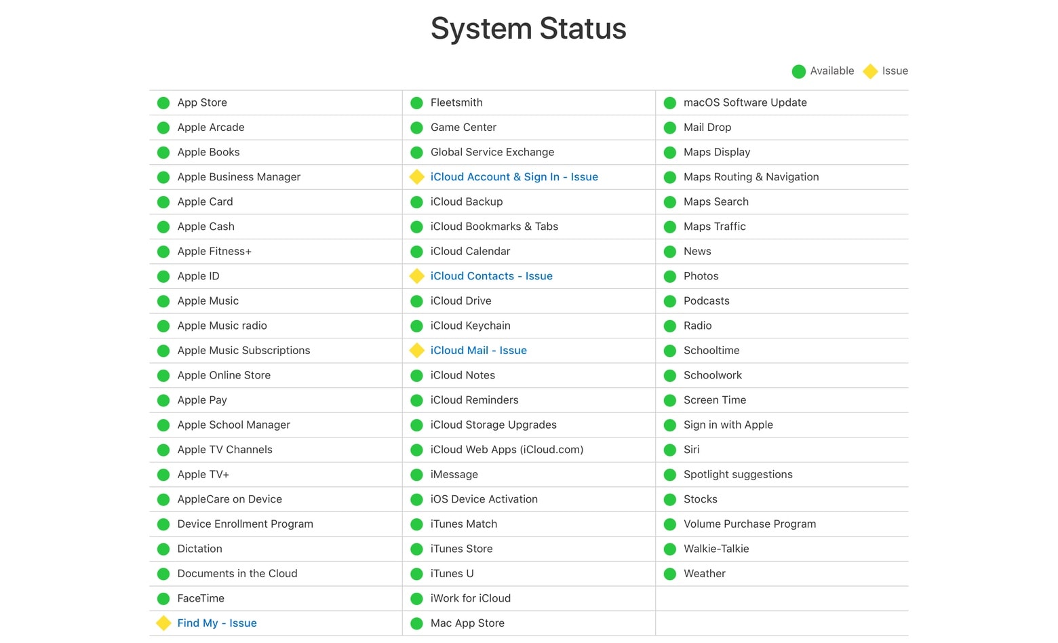Click the green status dot for App Store

coord(163,103)
